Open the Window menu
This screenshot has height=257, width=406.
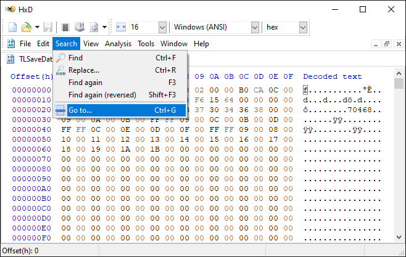174,44
